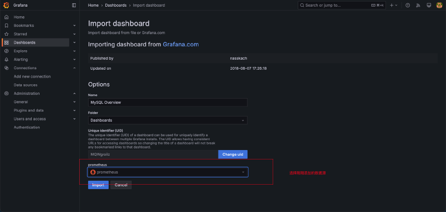Open Plugins and data item
The image size is (446, 212).
[29, 110]
